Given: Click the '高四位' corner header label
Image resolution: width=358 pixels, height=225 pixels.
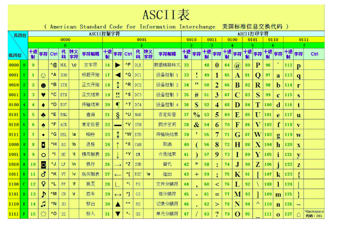Looking at the screenshot, I should pyautogui.click(x=20, y=35).
